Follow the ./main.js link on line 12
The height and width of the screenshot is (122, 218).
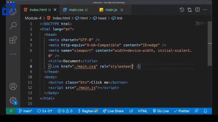[x=86, y=88]
